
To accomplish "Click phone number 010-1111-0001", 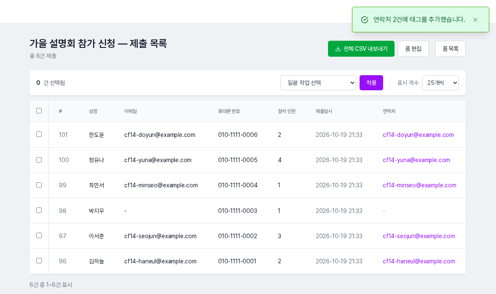I will click(x=237, y=261).
